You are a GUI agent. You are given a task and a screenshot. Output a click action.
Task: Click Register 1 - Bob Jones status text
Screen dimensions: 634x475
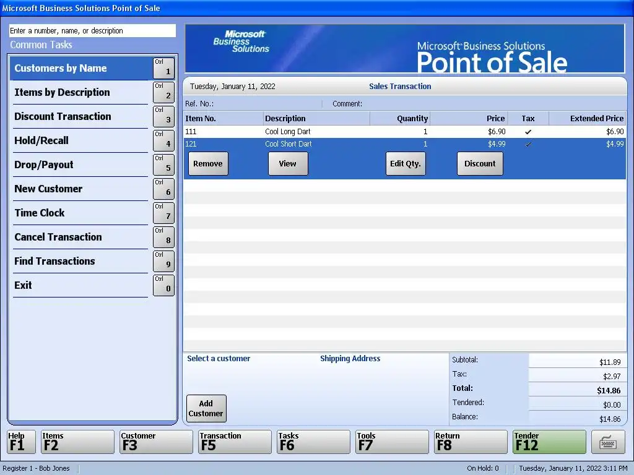coord(36,469)
